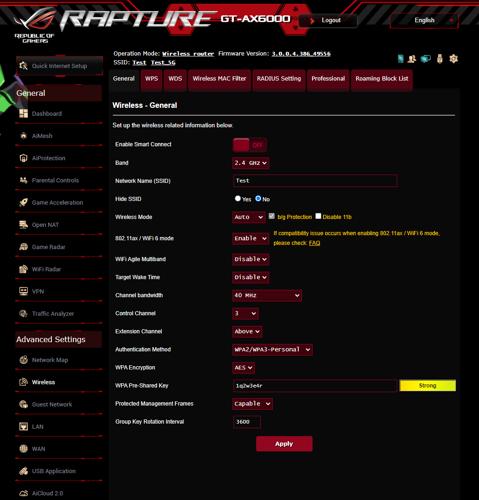This screenshot has height=500, width=479.
Task: Click firmware version 3.0.0.4.386_49556 link
Action: (301, 54)
